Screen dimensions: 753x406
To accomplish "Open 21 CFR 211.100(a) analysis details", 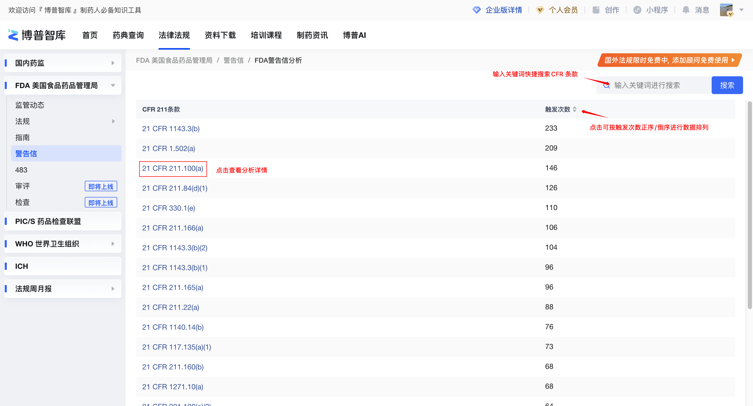I will 172,168.
